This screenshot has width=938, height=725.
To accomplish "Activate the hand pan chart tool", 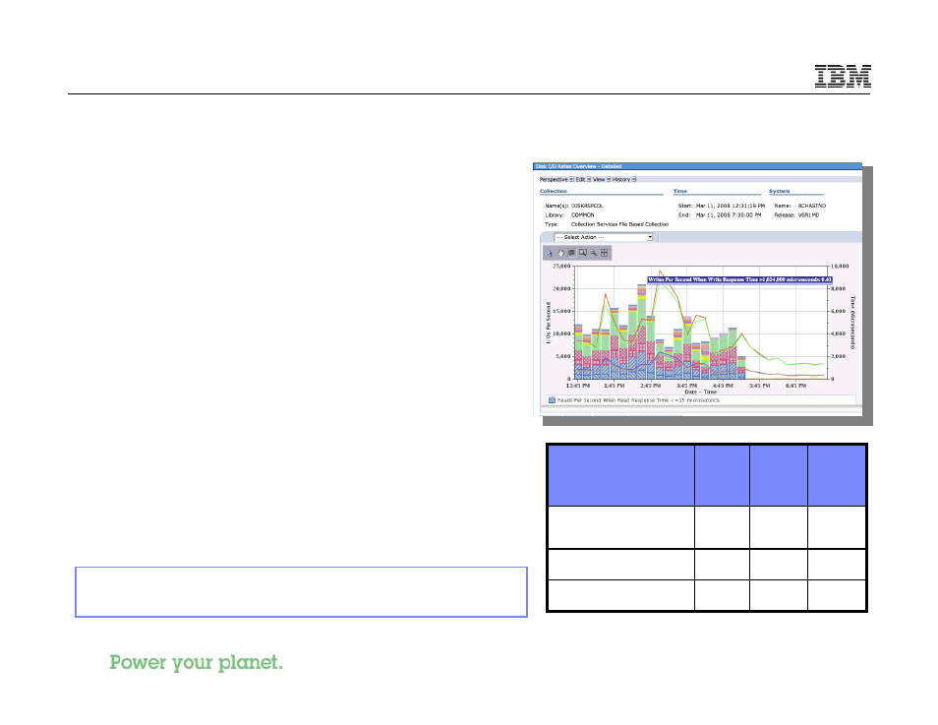I will [560, 253].
